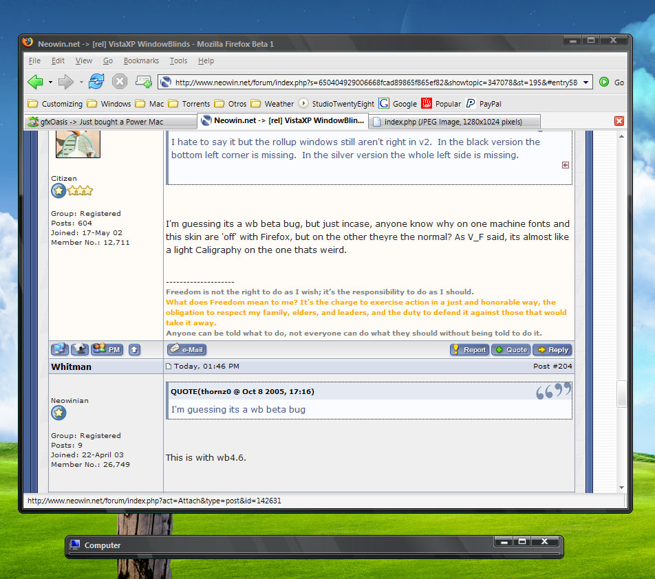Screen dimensions: 655x579
Task: Click the Neowinian rank badge icon
Action: (58, 413)
